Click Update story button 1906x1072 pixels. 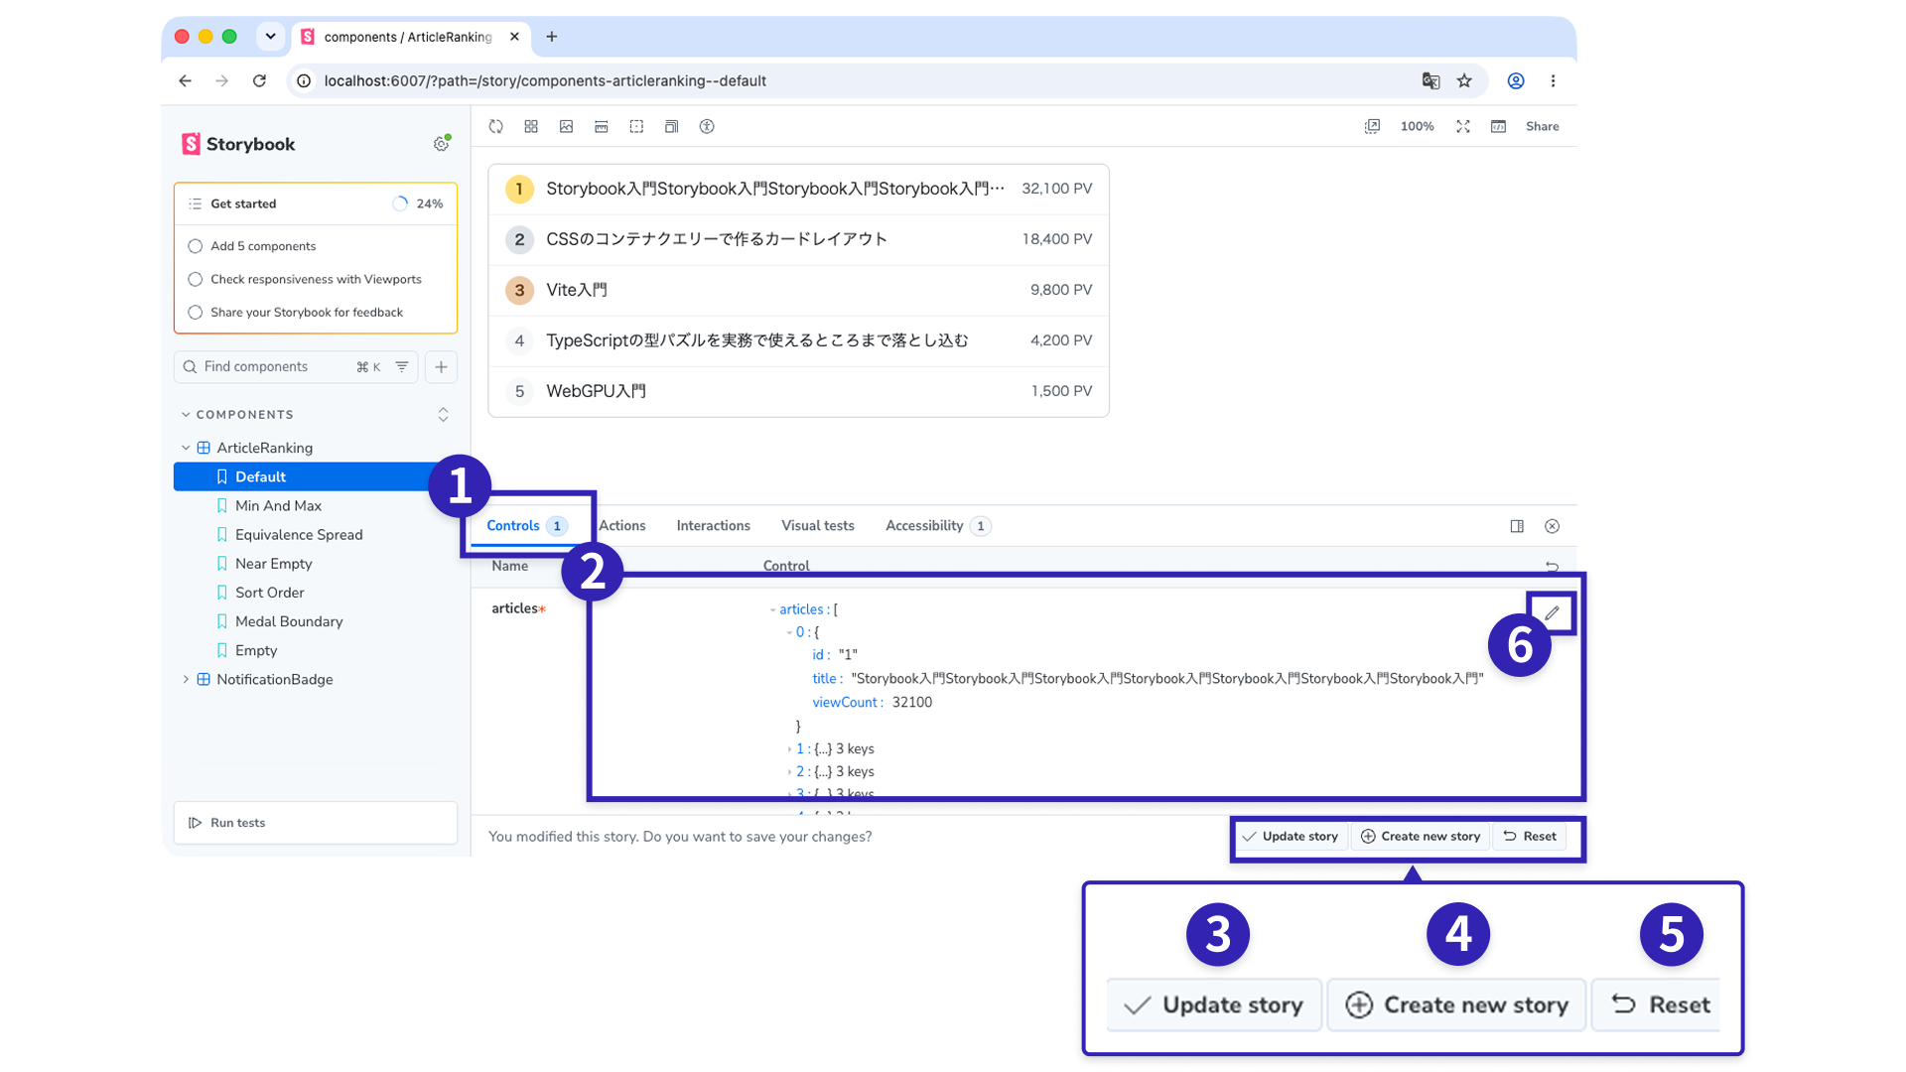pos(1291,837)
